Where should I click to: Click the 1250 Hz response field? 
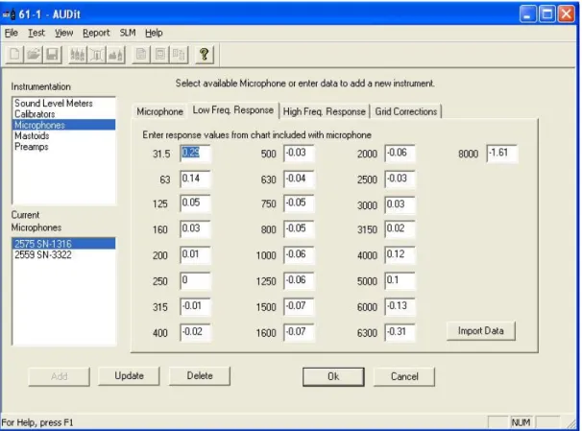[299, 281]
